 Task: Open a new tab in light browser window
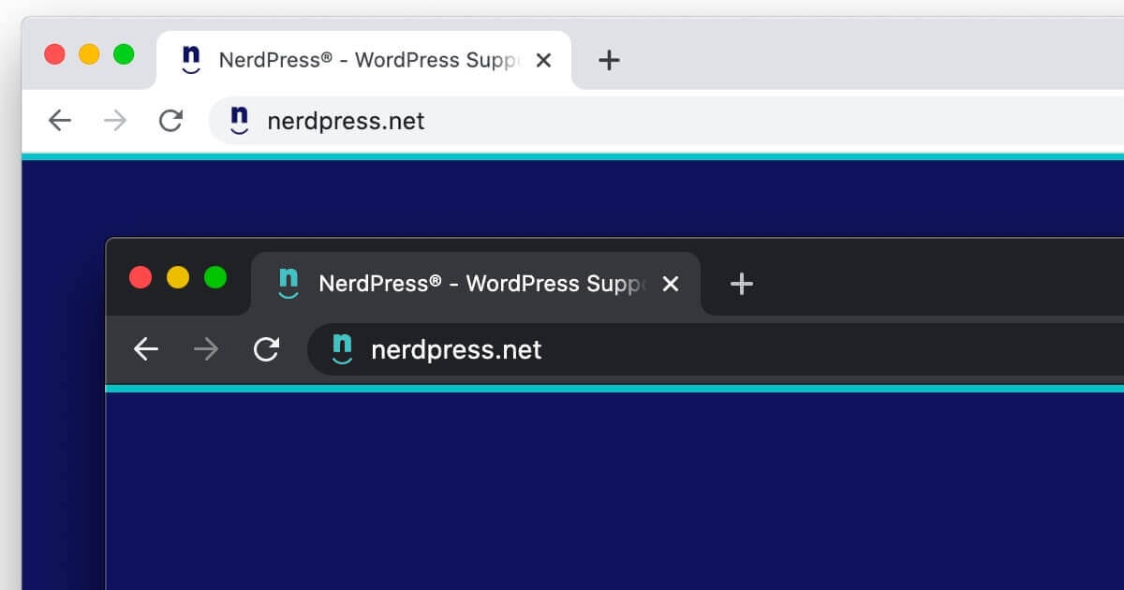click(609, 61)
